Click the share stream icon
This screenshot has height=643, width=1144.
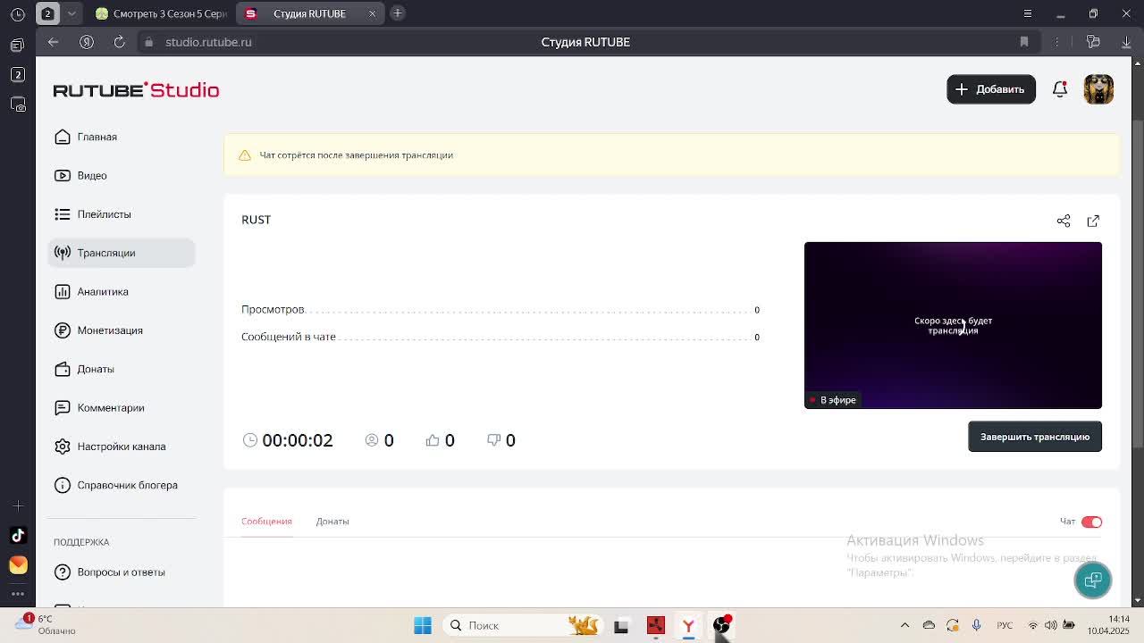click(x=1064, y=221)
